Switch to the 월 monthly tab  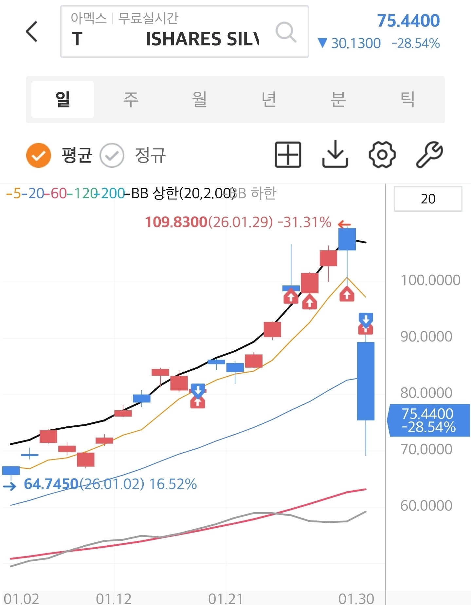pyautogui.click(x=200, y=100)
